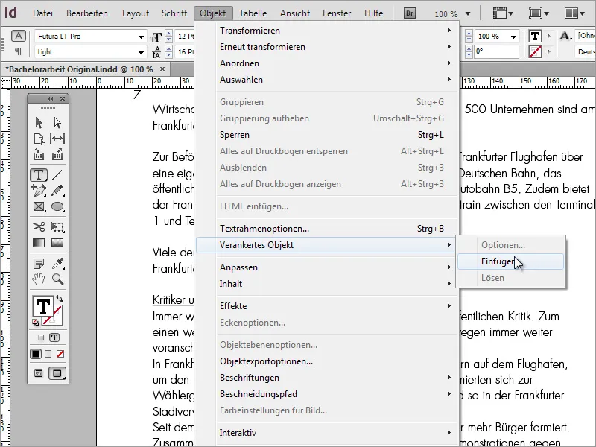Select the Hand tool
596x447 pixels.
pyautogui.click(x=39, y=279)
